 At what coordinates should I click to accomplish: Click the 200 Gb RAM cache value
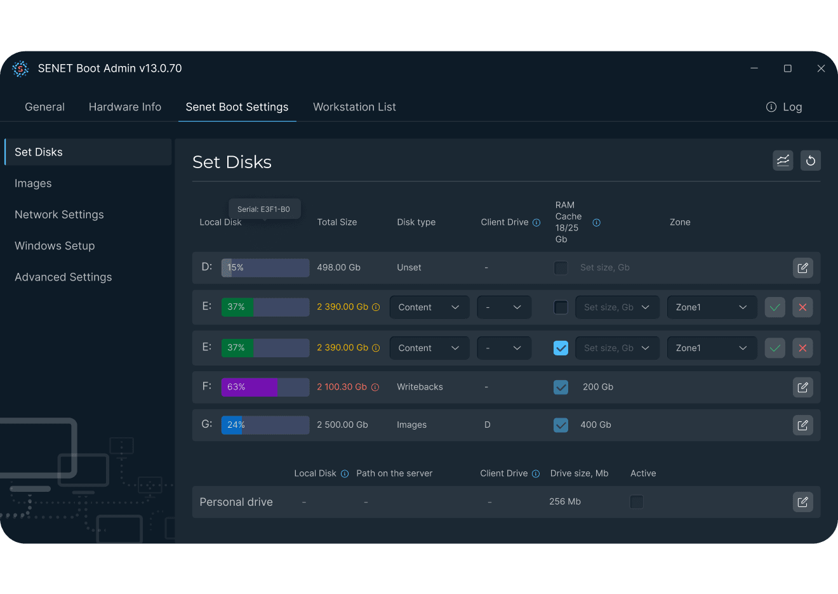point(598,387)
